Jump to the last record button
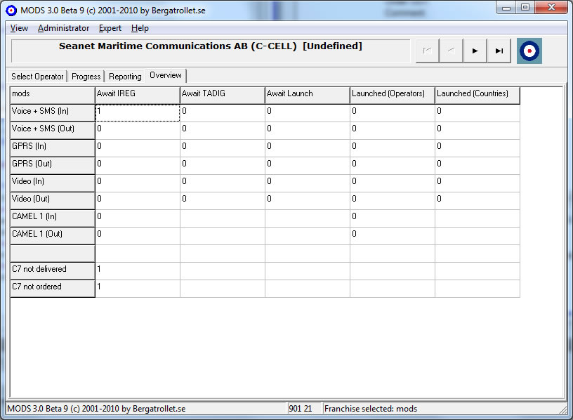Viewport: 573px width, 420px height. 499,51
